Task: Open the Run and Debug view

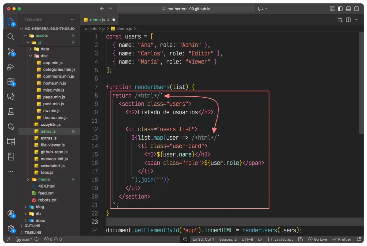Action: click(11, 67)
